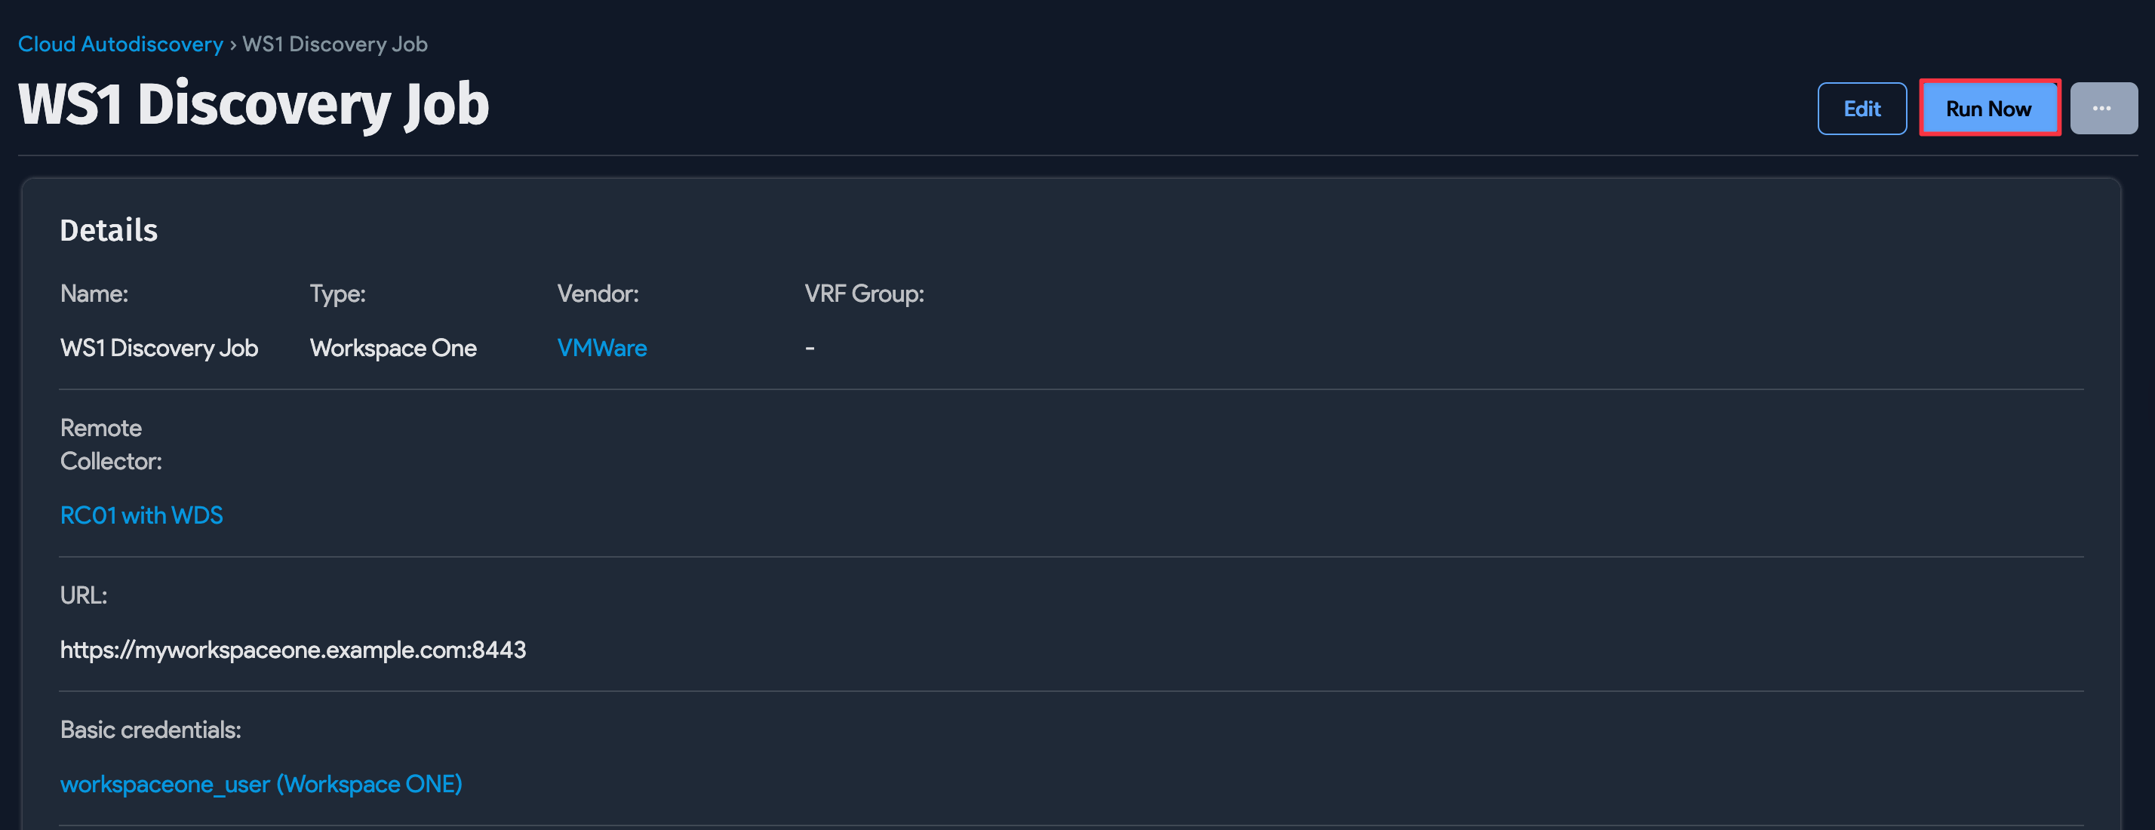Click the Workspace One type value
This screenshot has height=830, width=2155.
[x=393, y=348]
